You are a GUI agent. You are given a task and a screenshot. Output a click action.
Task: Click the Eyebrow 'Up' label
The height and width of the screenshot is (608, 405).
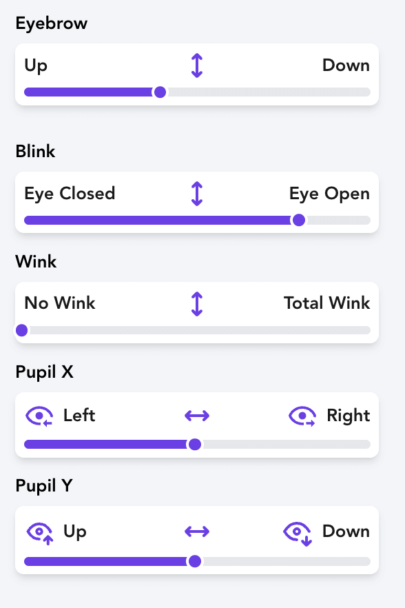click(x=36, y=66)
